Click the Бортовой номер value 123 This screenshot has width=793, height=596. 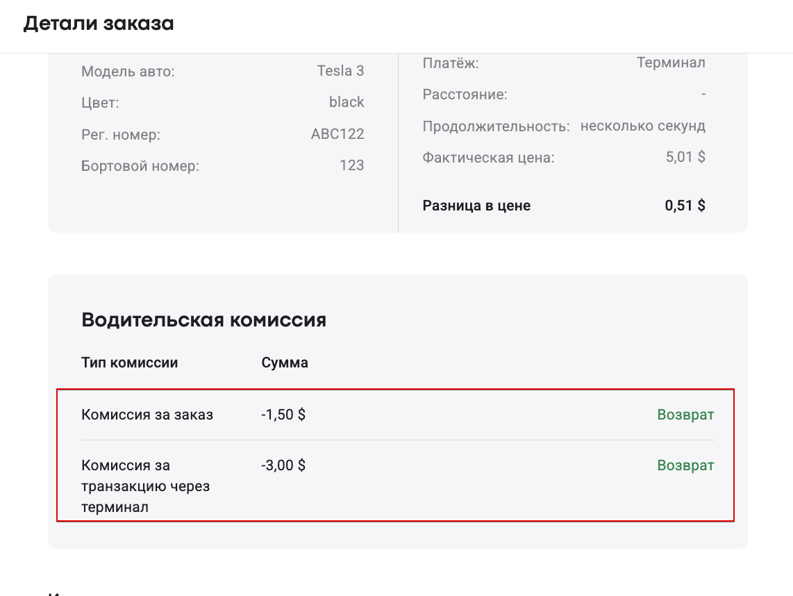point(352,165)
